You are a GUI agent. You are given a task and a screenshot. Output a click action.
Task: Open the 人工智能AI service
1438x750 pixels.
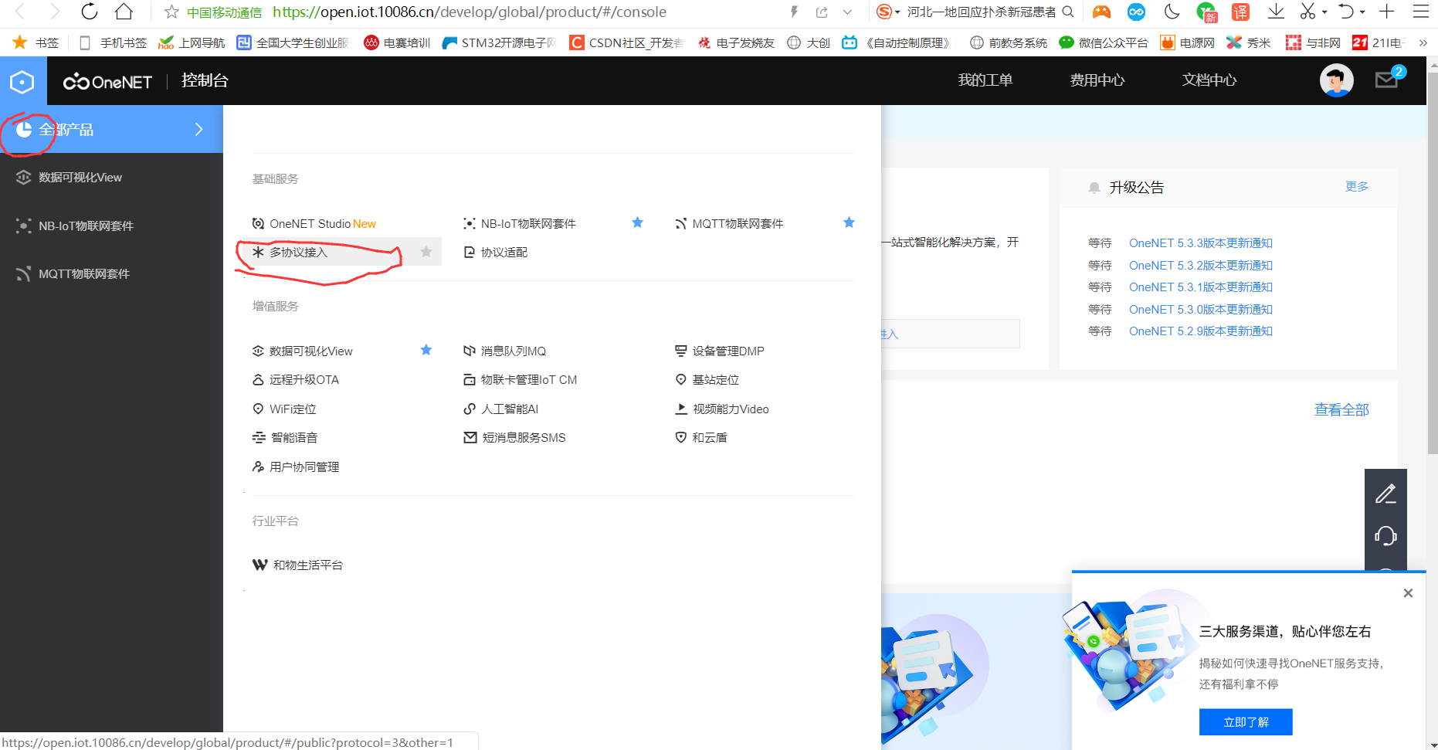(x=510, y=409)
